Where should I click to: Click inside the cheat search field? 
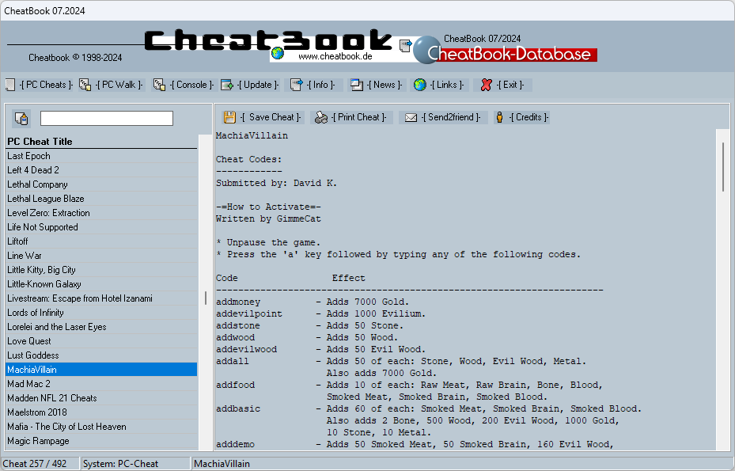point(106,118)
